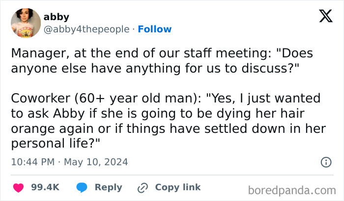
Task: Click the paragraph starting with Manager
Action: 162,61
